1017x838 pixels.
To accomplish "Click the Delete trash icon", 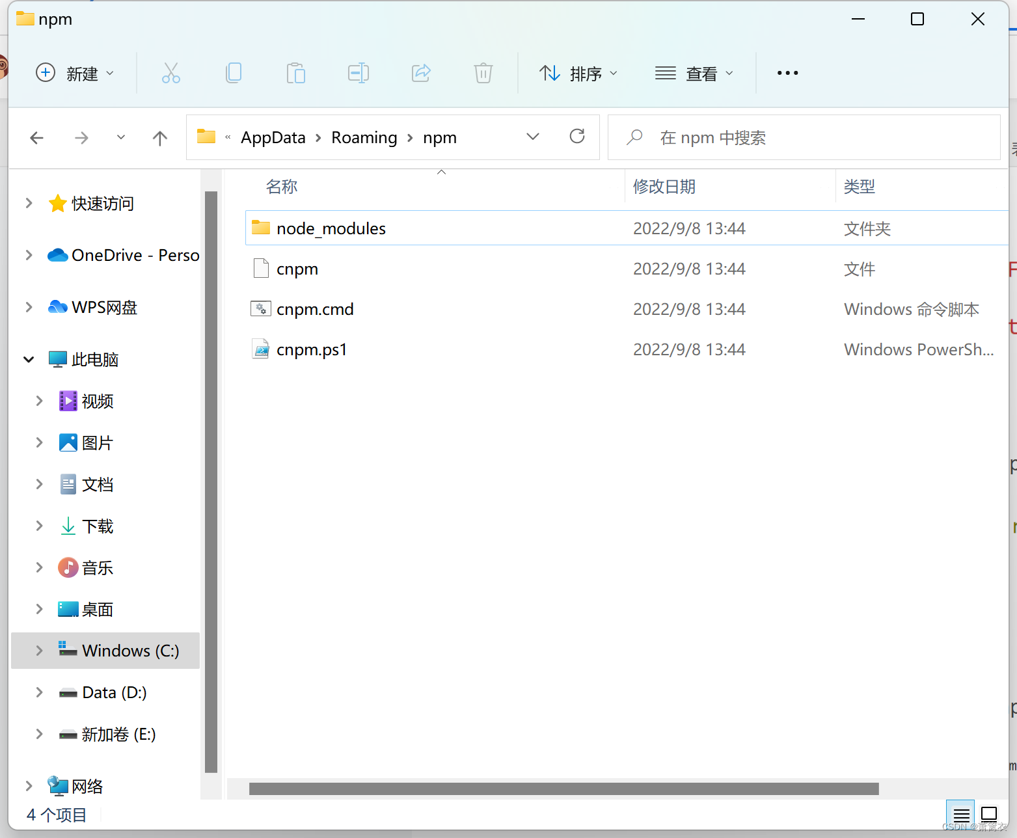I will point(483,73).
